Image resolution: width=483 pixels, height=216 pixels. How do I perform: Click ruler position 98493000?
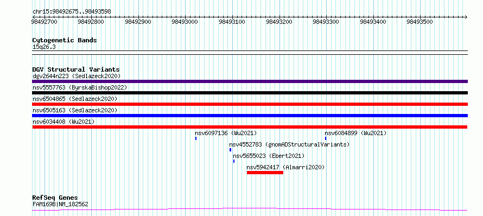tap(185, 22)
